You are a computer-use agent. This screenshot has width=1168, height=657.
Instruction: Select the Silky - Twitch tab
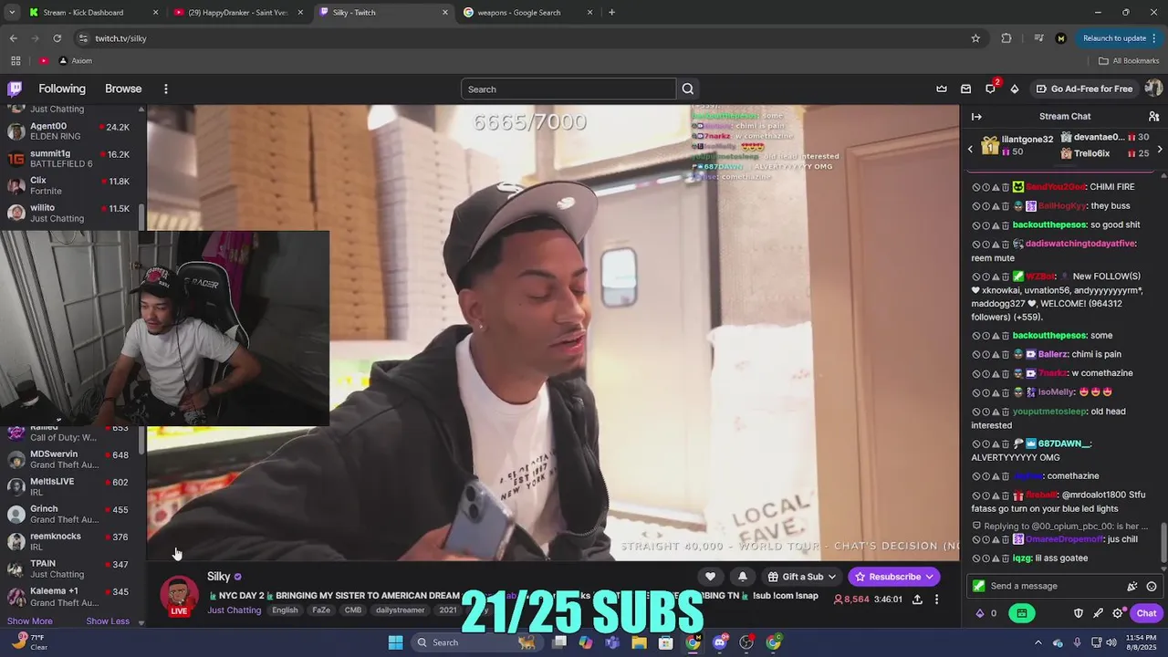(x=383, y=13)
